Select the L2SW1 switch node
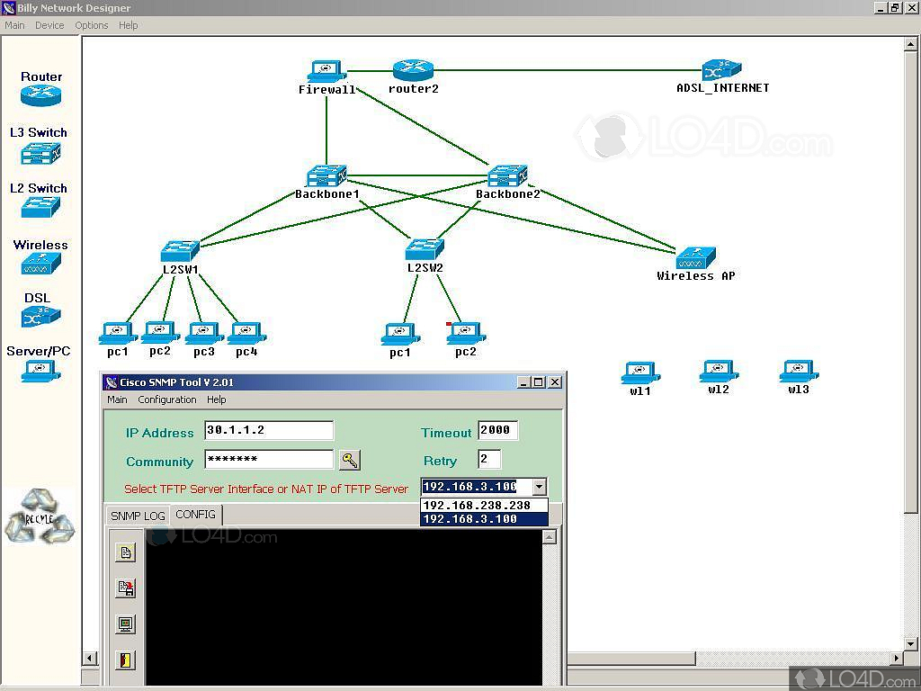Image resolution: width=921 pixels, height=691 pixels. point(180,251)
